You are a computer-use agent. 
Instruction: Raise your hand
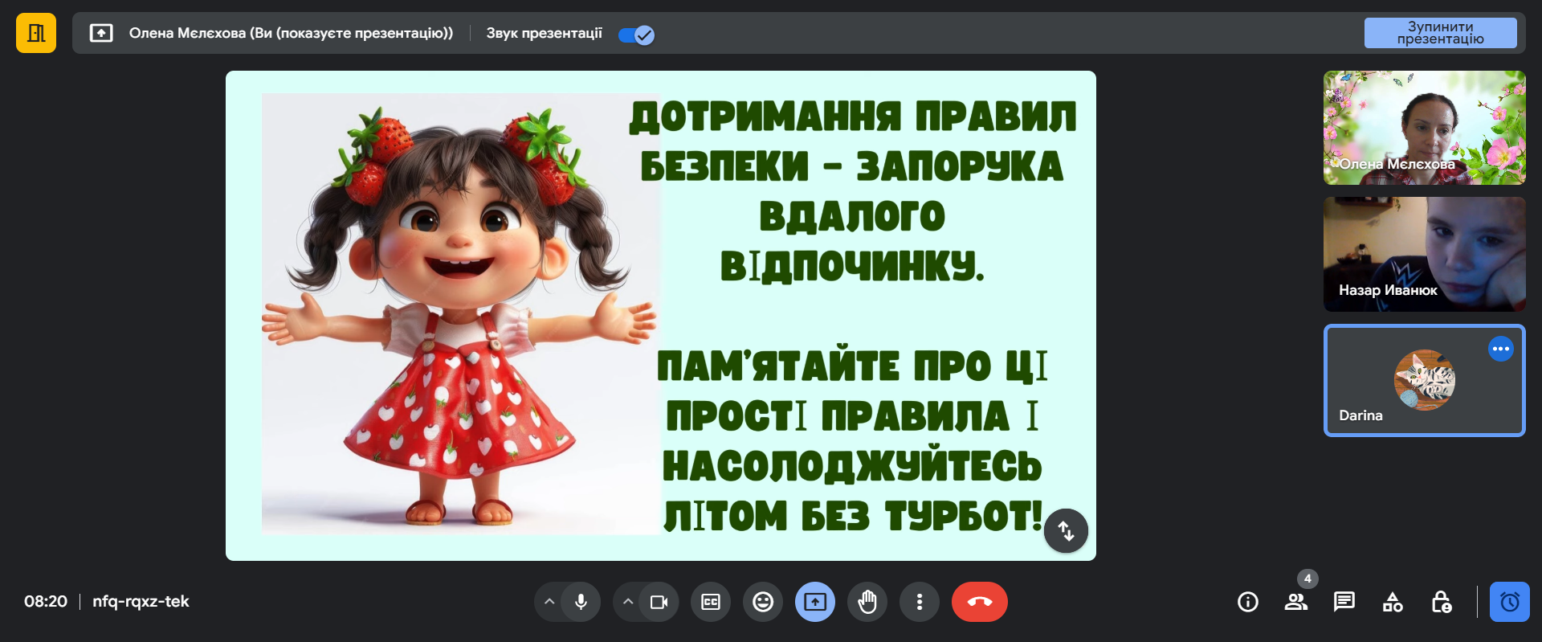867,602
